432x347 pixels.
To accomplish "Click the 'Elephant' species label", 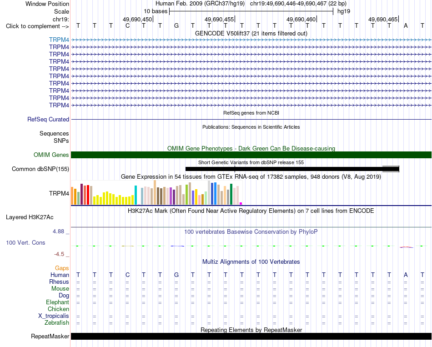I will point(57,302).
